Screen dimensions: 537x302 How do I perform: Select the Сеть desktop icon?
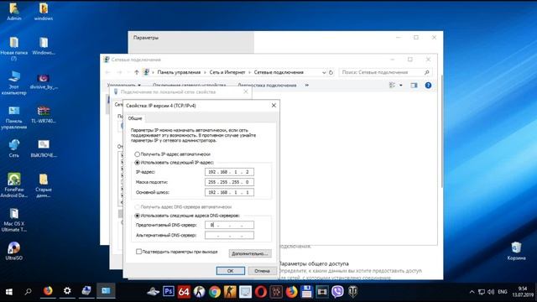(x=14, y=148)
